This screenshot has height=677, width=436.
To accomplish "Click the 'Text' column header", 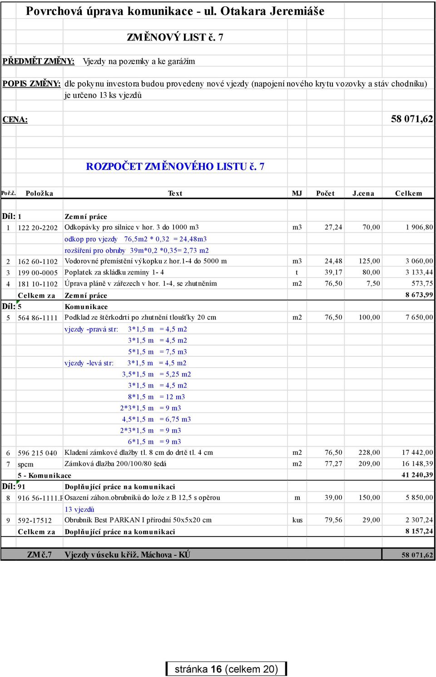I will (175, 193).
